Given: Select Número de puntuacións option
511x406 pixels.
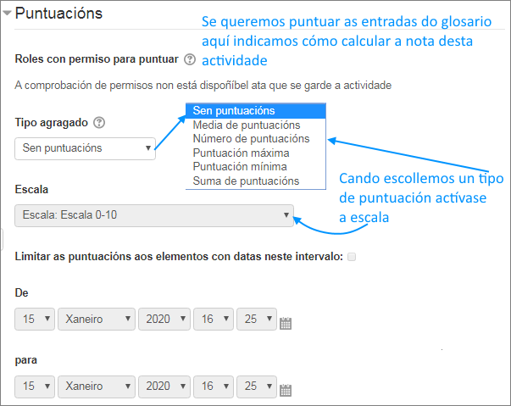Looking at the screenshot, I should click(x=256, y=139).
